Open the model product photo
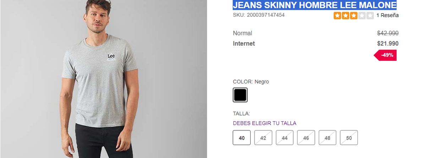This screenshot has height=158, width=426. [103, 79]
